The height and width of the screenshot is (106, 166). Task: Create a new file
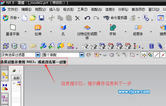[x=25, y=18]
